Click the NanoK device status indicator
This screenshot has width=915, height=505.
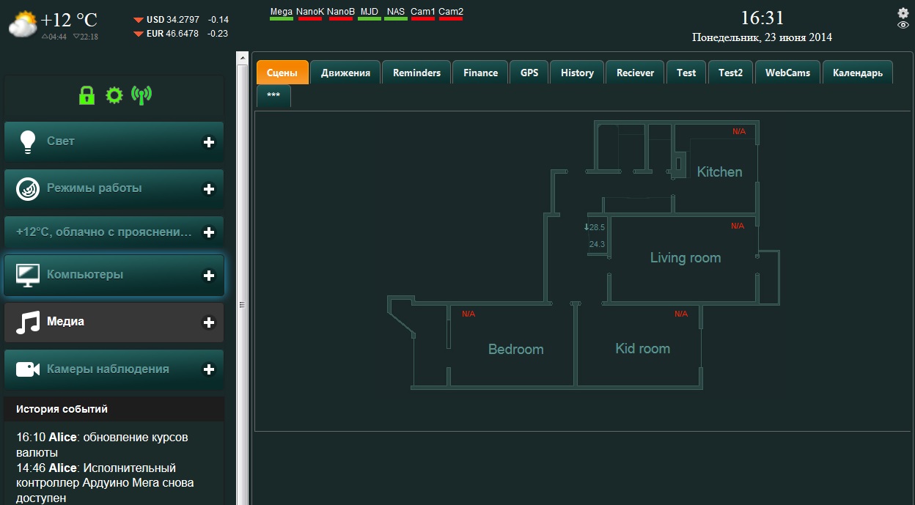click(x=310, y=13)
